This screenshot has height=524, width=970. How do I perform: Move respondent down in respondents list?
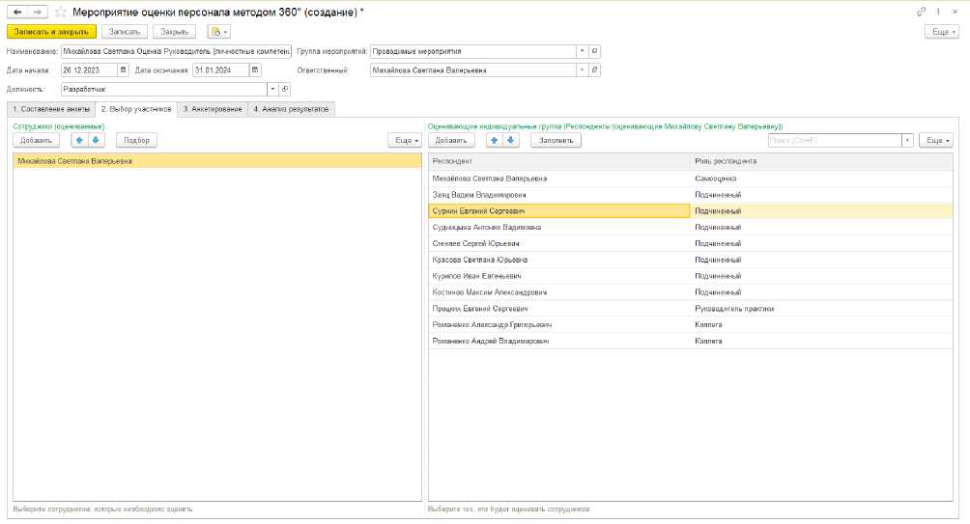pos(512,140)
